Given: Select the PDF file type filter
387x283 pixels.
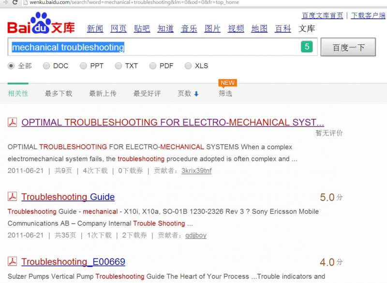Looking at the screenshot, I should point(153,66).
